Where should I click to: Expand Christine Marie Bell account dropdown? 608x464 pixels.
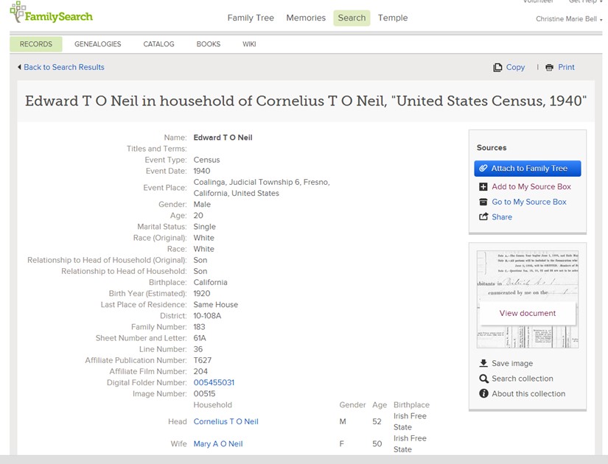pos(569,19)
